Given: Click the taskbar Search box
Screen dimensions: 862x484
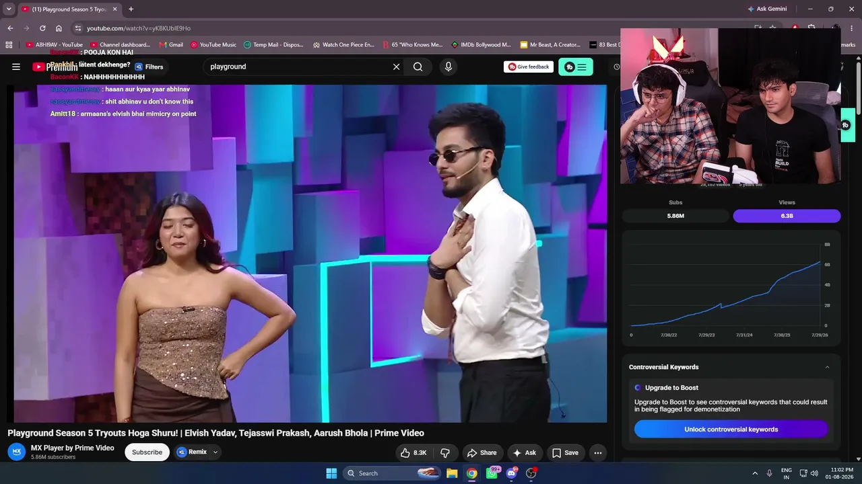Looking at the screenshot, I should coord(392,473).
